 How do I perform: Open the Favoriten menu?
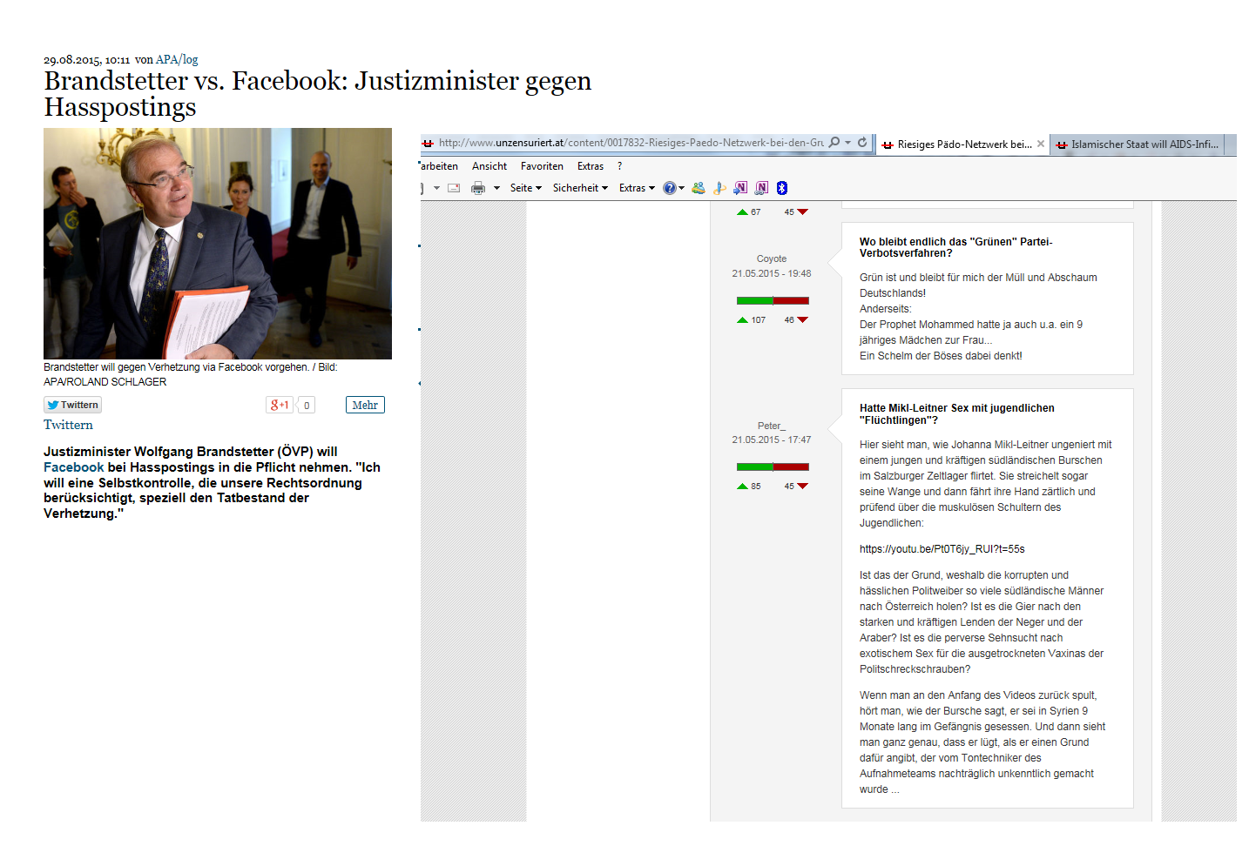tap(542, 166)
